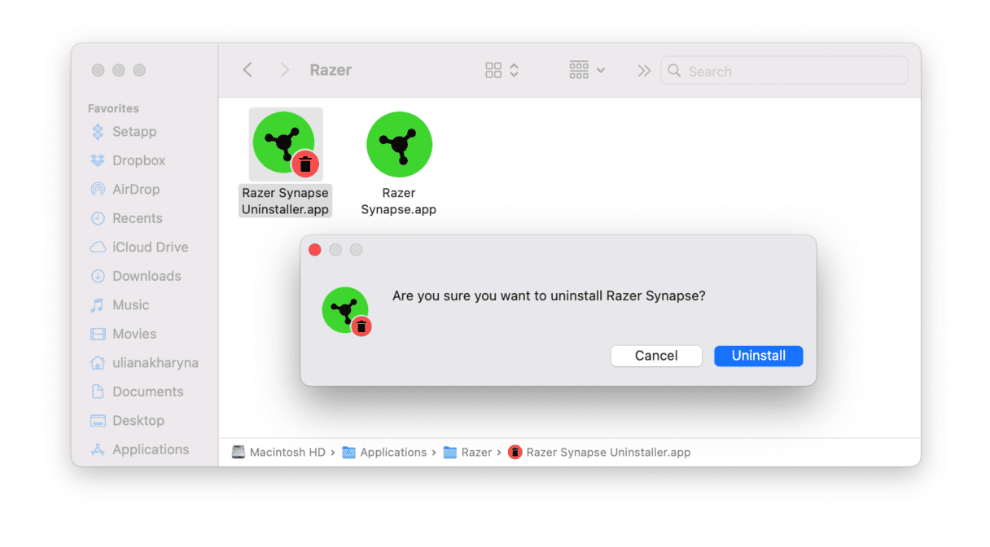990x547 pixels.
Task: Click the Razer window title
Action: pos(331,70)
